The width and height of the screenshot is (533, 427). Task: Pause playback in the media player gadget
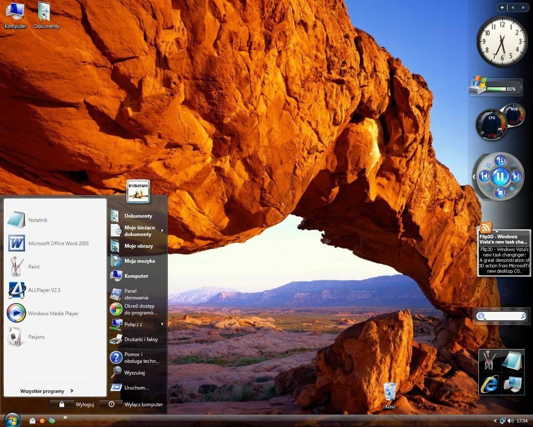tap(500, 177)
